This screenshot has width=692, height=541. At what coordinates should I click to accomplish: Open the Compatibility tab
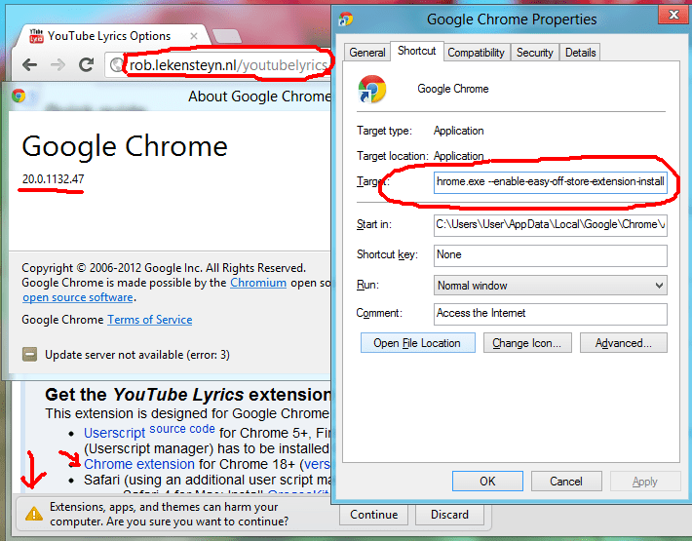[x=477, y=53]
